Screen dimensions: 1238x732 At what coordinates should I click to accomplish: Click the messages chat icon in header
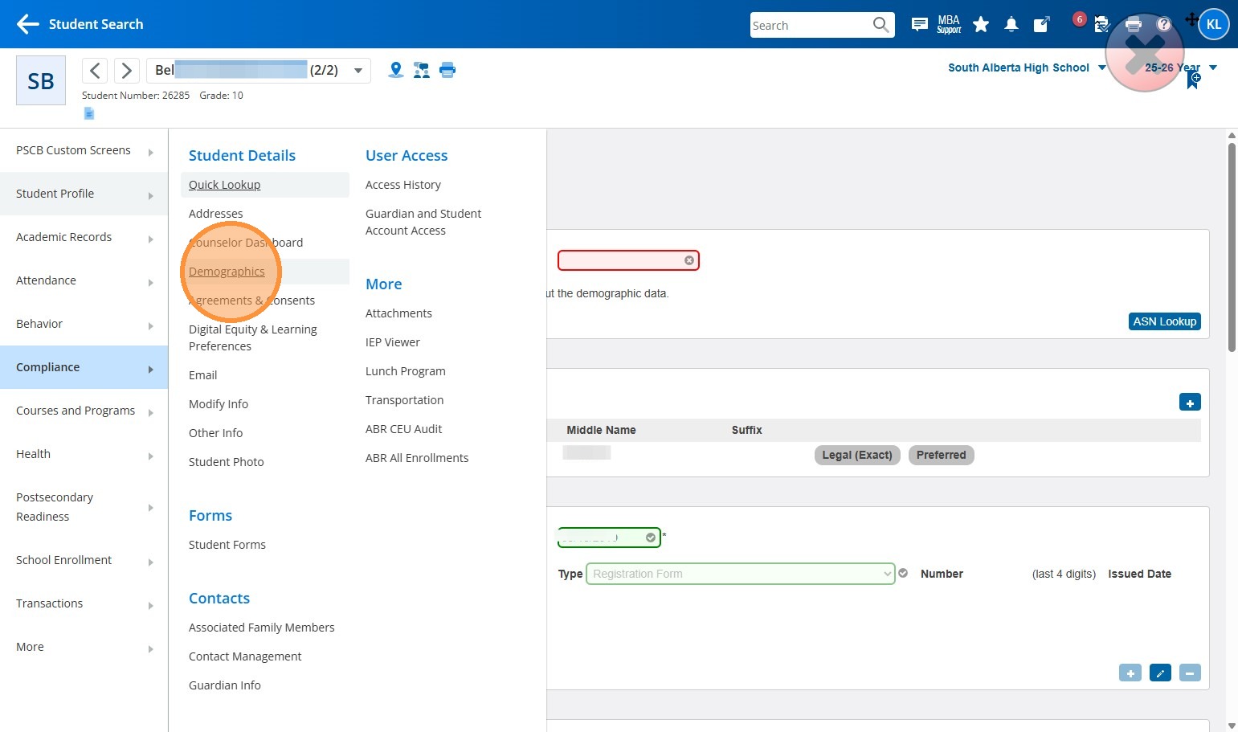(x=920, y=25)
